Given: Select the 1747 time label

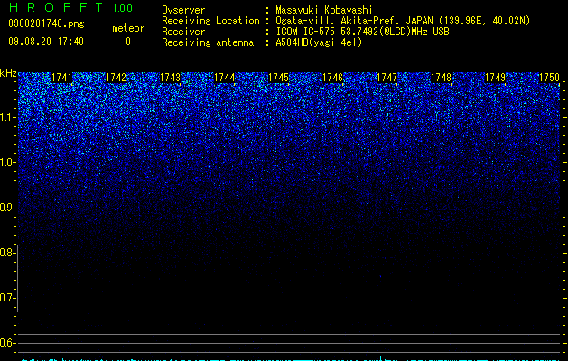Looking at the screenshot, I should coord(386,78).
